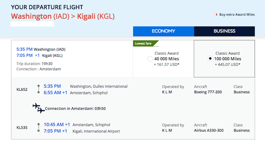The image size is (265, 141).
Task: Click the green Lowest fare badge
Action: pyautogui.click(x=144, y=44)
